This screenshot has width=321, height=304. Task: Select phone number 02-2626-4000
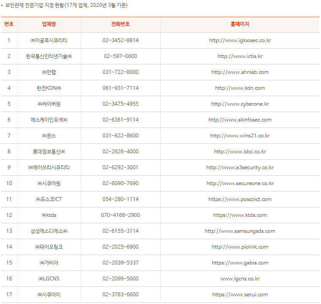[x=120, y=152]
